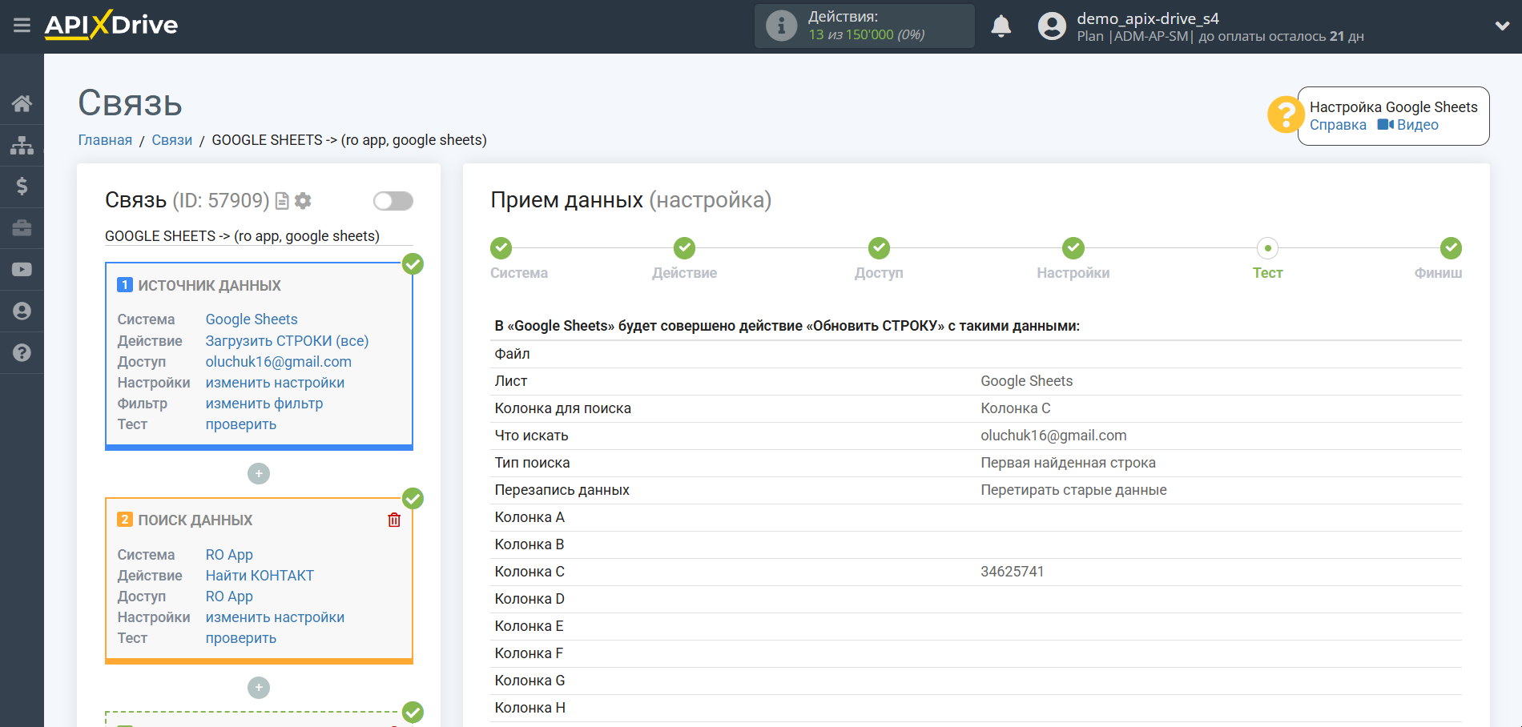Open billing dollar icon in sidebar
This screenshot has width=1522, height=727.
[x=22, y=187]
